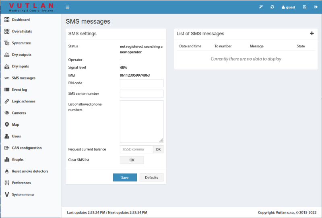Open the Event log page
Viewport: 322px width, 218px height.
[19, 90]
